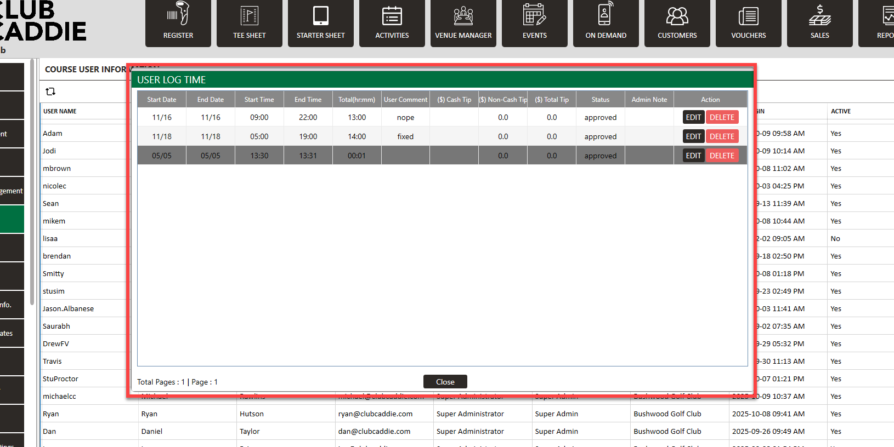Edit the 11/16 log time entry

pos(693,117)
